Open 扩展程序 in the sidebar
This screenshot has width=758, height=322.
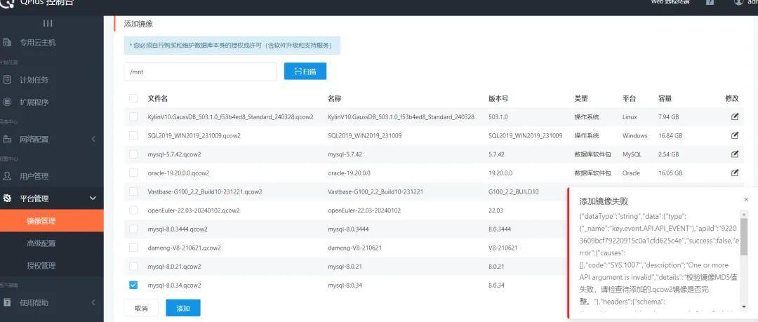pos(34,102)
